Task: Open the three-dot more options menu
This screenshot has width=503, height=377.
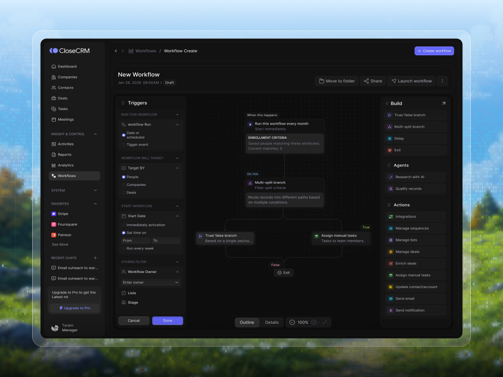Action: tap(442, 81)
